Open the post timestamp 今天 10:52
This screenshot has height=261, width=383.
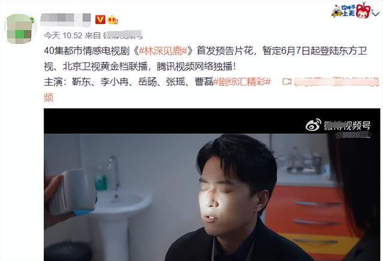point(63,36)
